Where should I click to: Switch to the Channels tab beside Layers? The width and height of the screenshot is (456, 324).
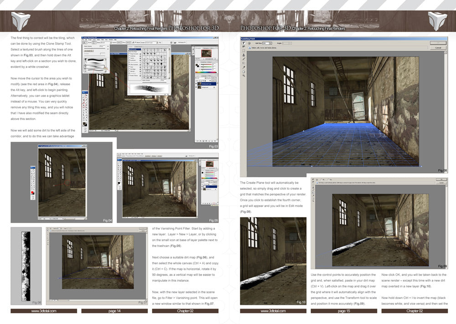click(203, 76)
